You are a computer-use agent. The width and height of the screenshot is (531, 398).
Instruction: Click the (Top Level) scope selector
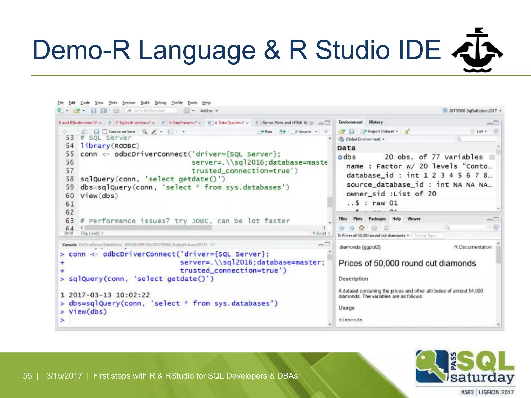92,233
